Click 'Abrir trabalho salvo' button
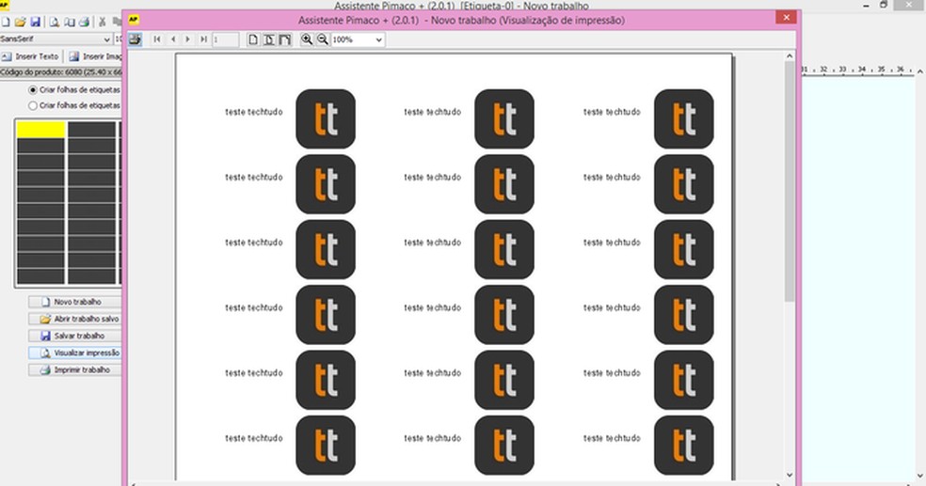The width and height of the screenshot is (926, 486). coord(75,319)
